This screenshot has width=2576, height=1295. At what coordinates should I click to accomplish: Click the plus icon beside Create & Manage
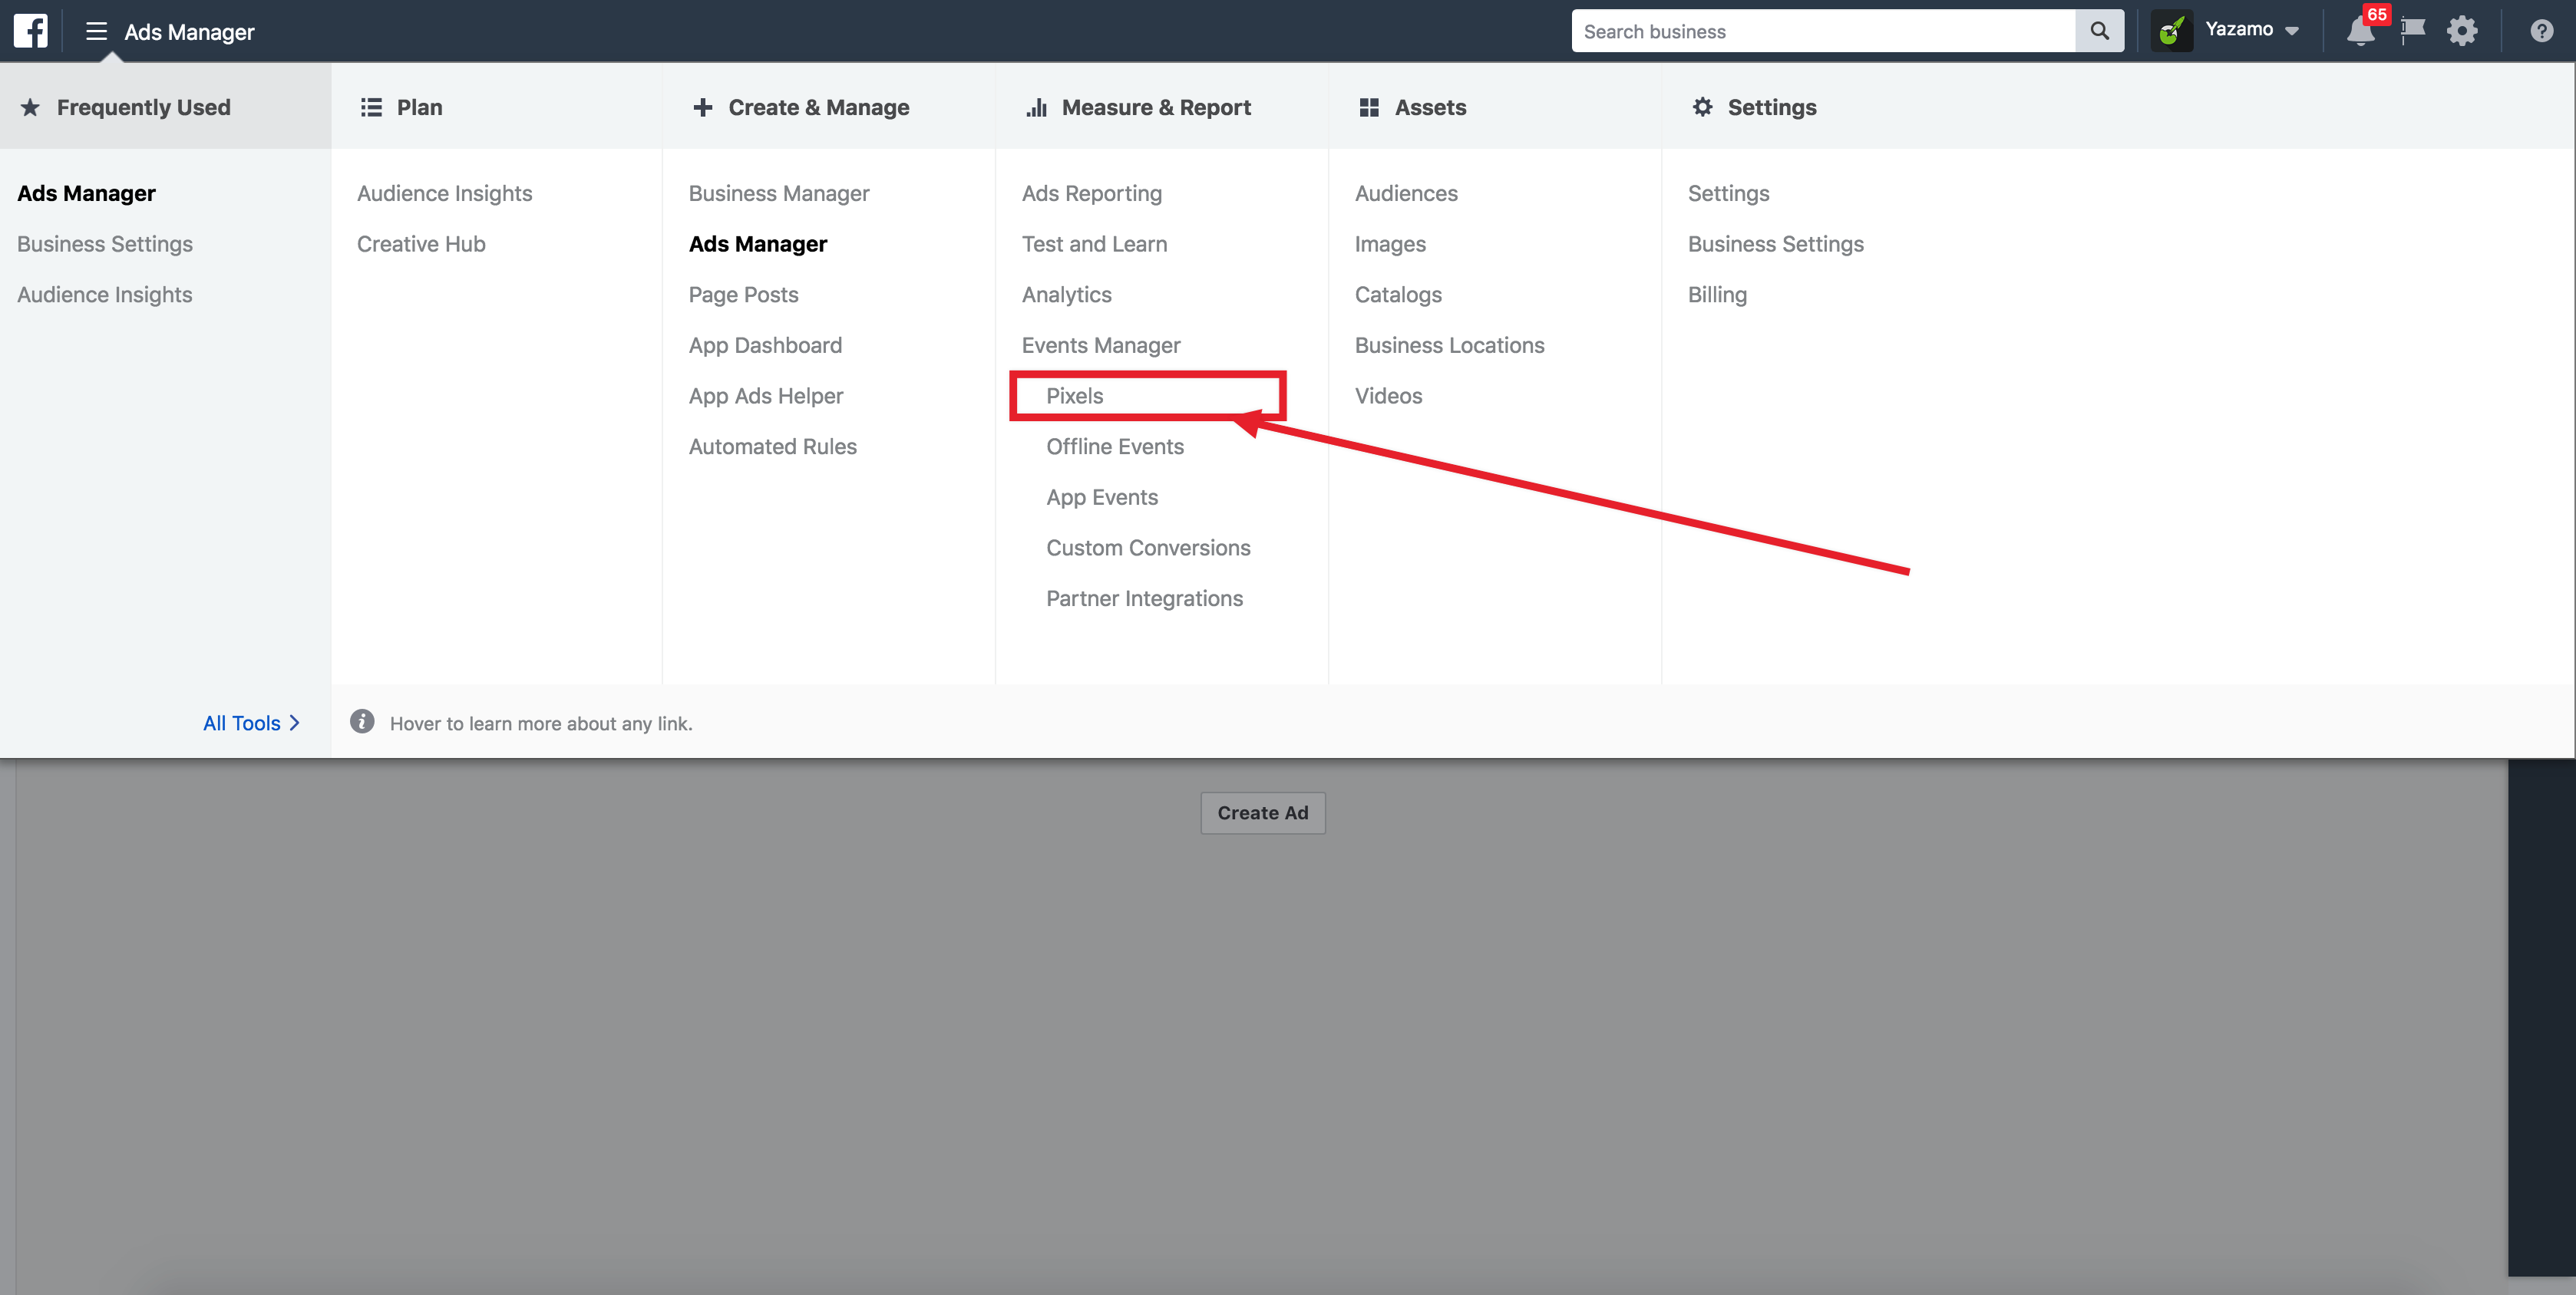tap(703, 107)
